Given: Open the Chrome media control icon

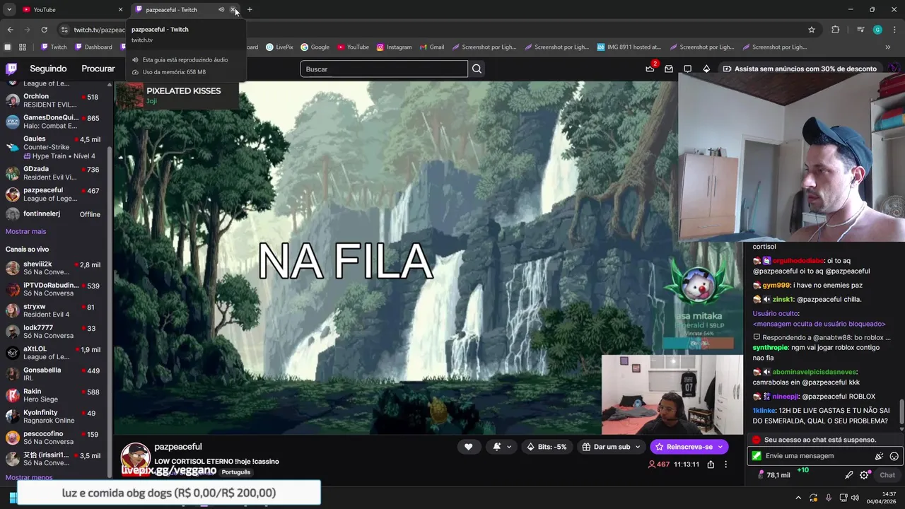Looking at the screenshot, I should 860,30.
